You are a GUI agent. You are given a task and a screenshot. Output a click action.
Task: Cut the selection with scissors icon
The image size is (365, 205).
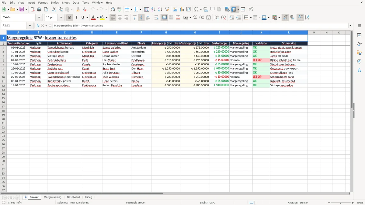pos(54,9)
